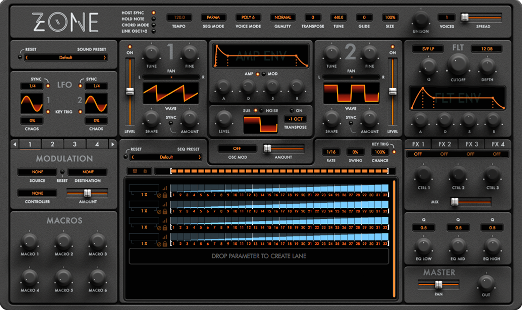Enable Chord Mode in the header

[153, 25]
